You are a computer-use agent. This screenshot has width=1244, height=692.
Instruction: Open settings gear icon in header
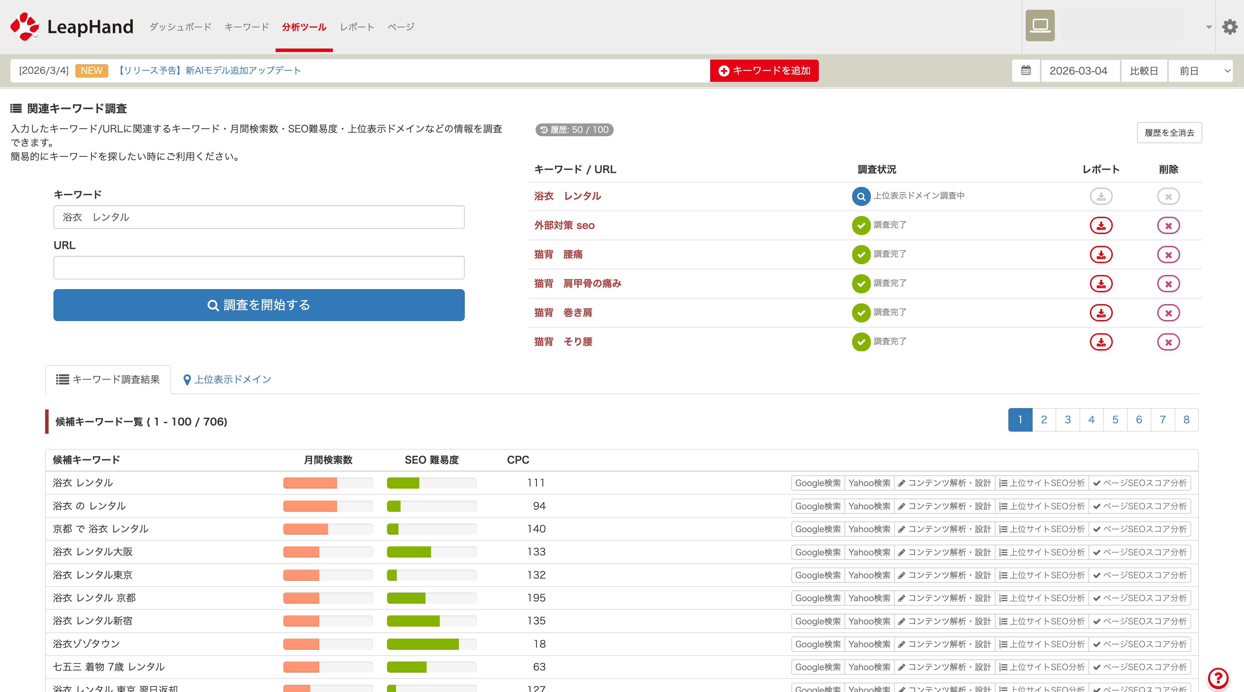(1229, 27)
